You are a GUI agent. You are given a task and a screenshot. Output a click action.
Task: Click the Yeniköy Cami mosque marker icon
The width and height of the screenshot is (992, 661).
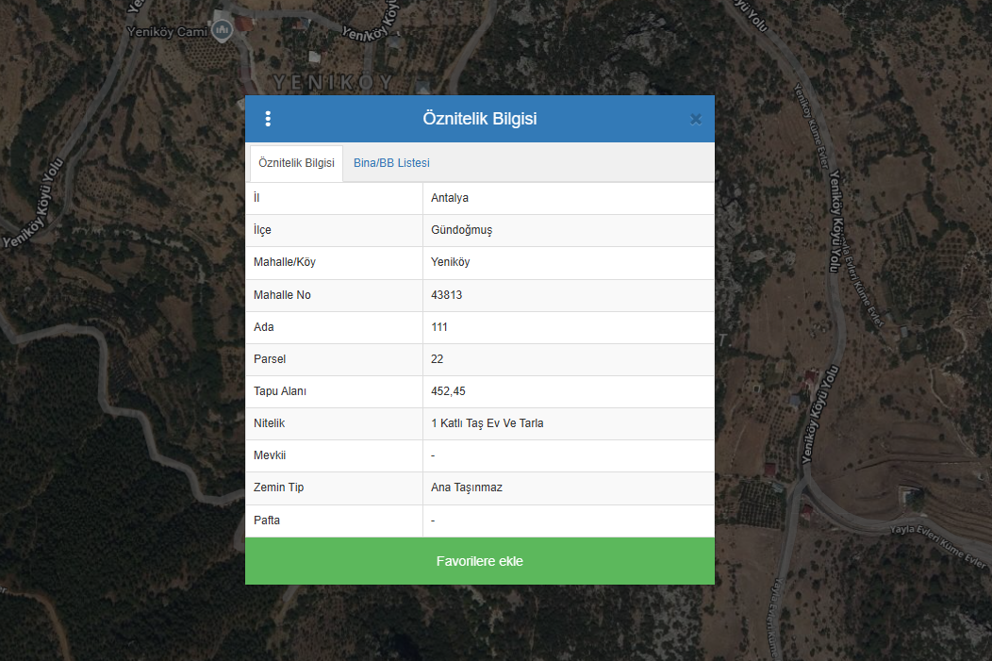click(223, 30)
